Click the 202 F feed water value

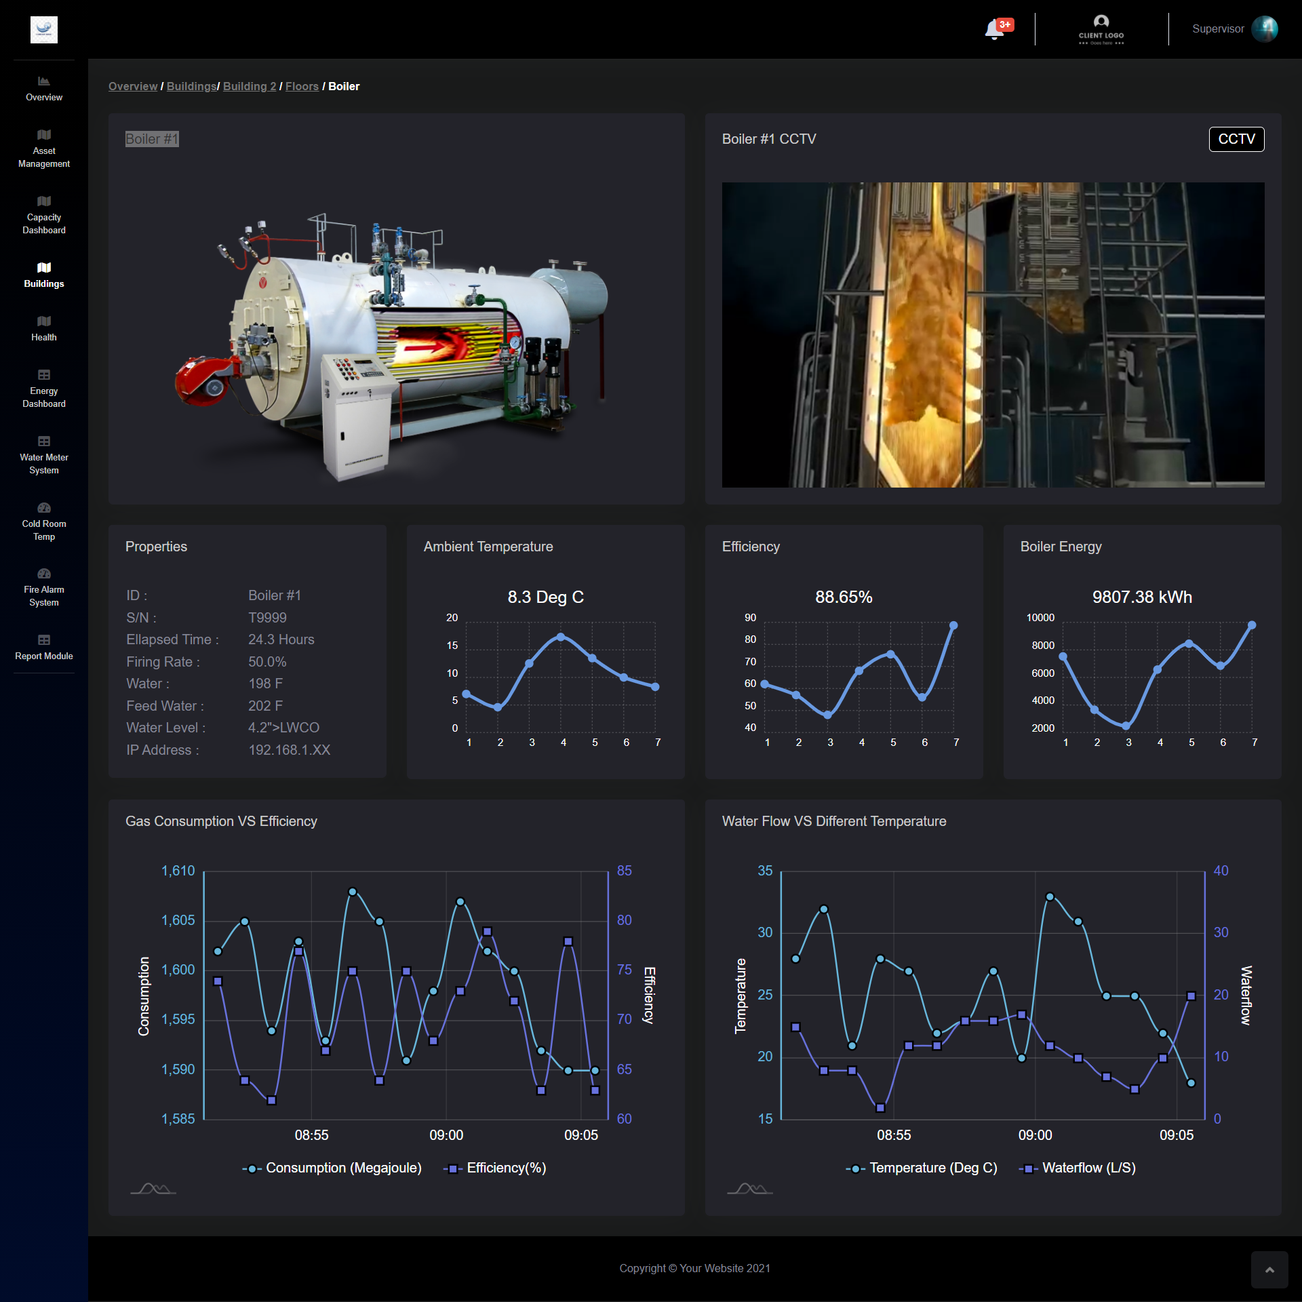click(x=266, y=706)
